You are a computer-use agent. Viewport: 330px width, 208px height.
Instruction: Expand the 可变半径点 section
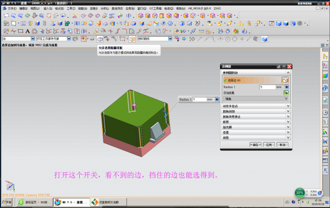coord(256,106)
